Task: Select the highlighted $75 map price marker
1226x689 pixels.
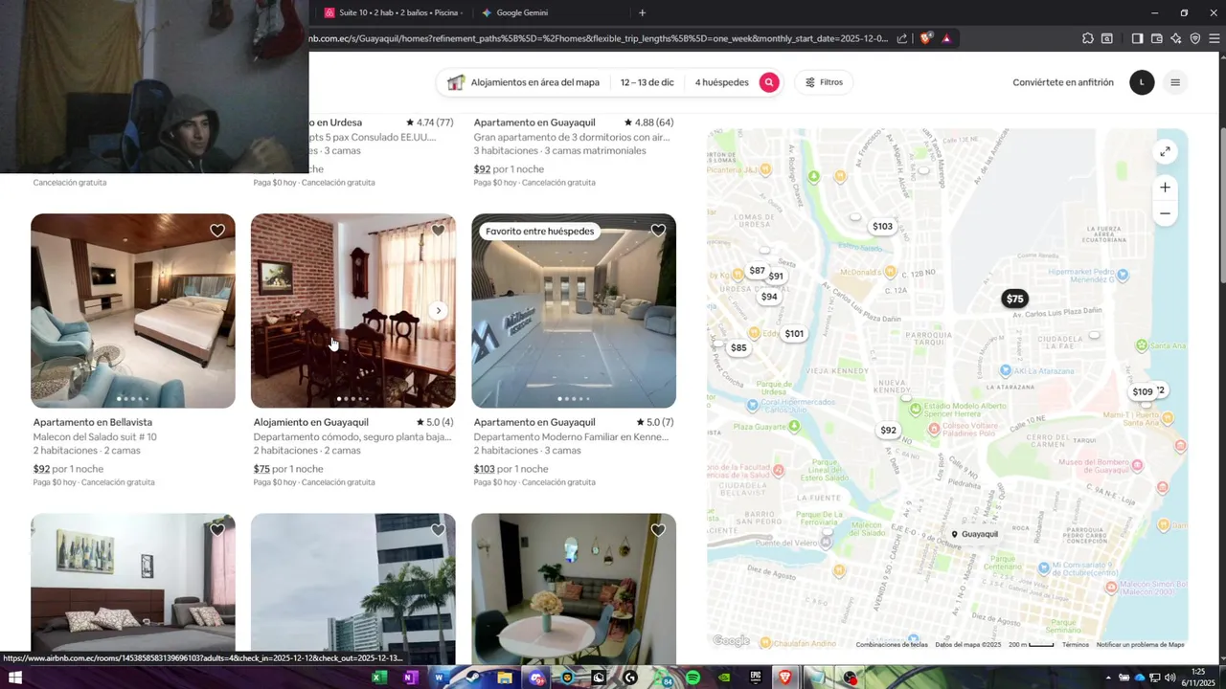Action: 1014,299
